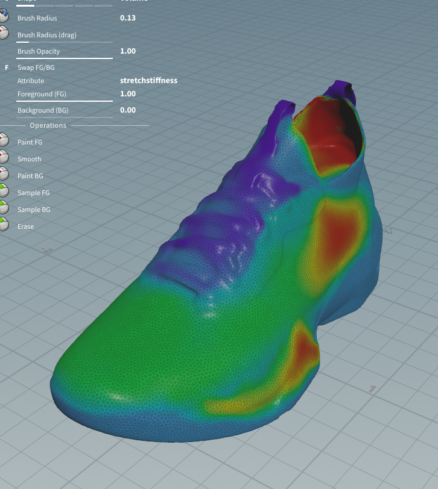Select the Paint FG operation
438x489 pixels.
(30, 142)
